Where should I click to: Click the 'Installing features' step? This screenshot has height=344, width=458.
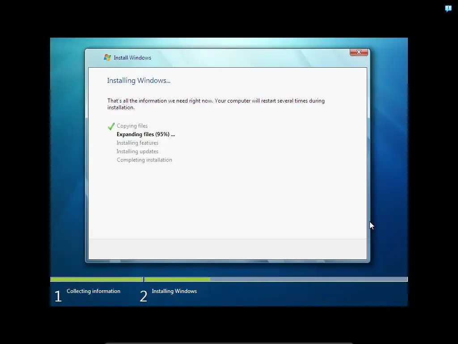click(x=137, y=143)
